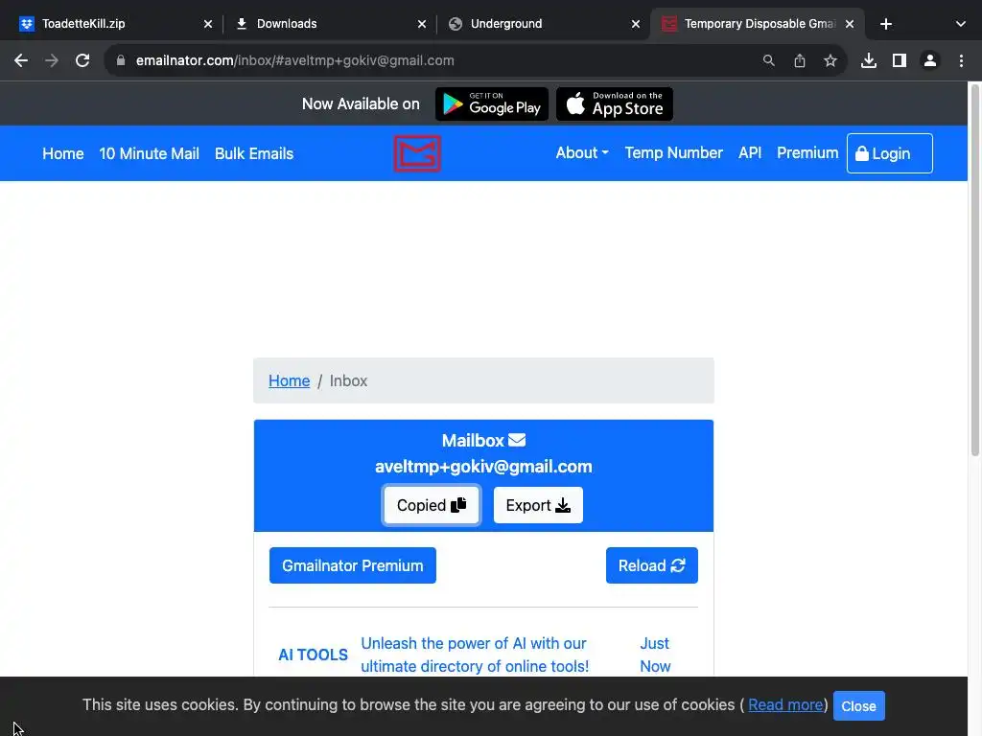The image size is (982, 736).
Task: Open the API link
Action: pyautogui.click(x=750, y=152)
